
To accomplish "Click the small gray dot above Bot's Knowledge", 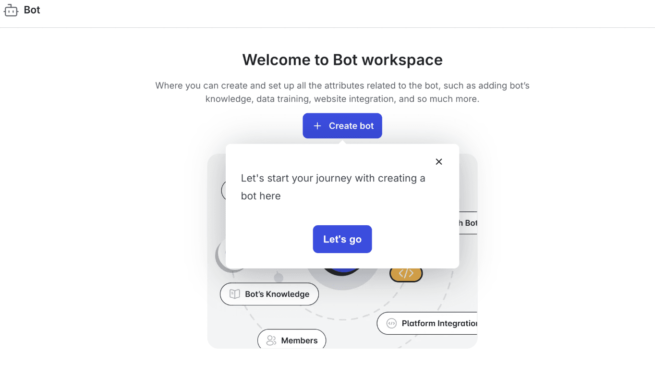I will pyautogui.click(x=279, y=278).
